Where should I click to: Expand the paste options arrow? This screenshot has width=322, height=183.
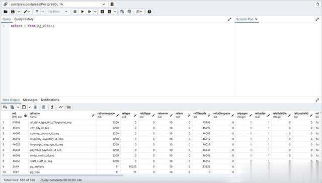30,107
